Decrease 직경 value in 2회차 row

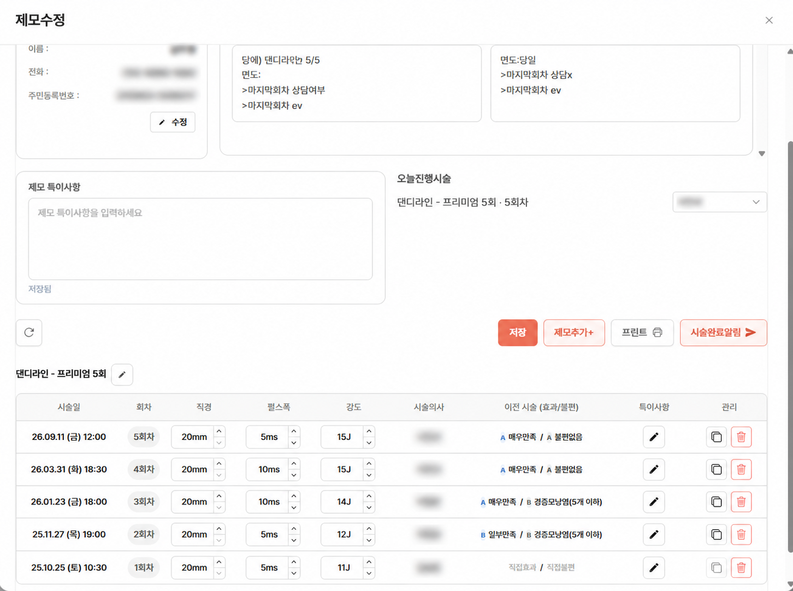point(219,540)
